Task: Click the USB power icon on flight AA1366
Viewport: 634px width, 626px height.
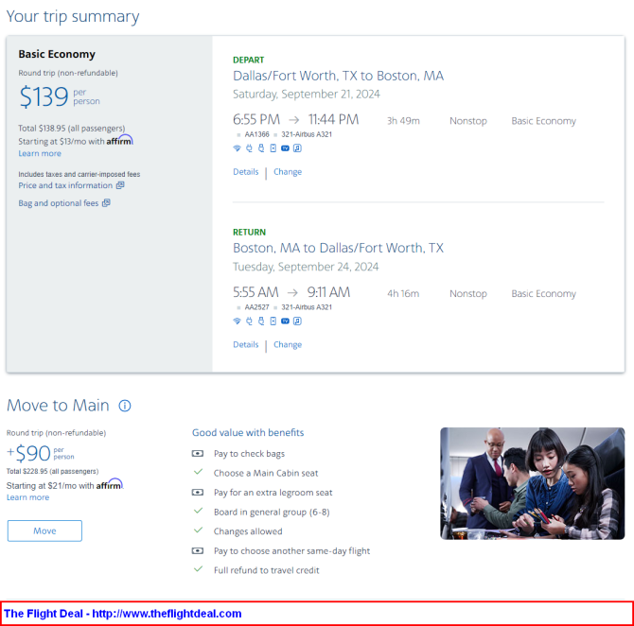Action: point(261,148)
